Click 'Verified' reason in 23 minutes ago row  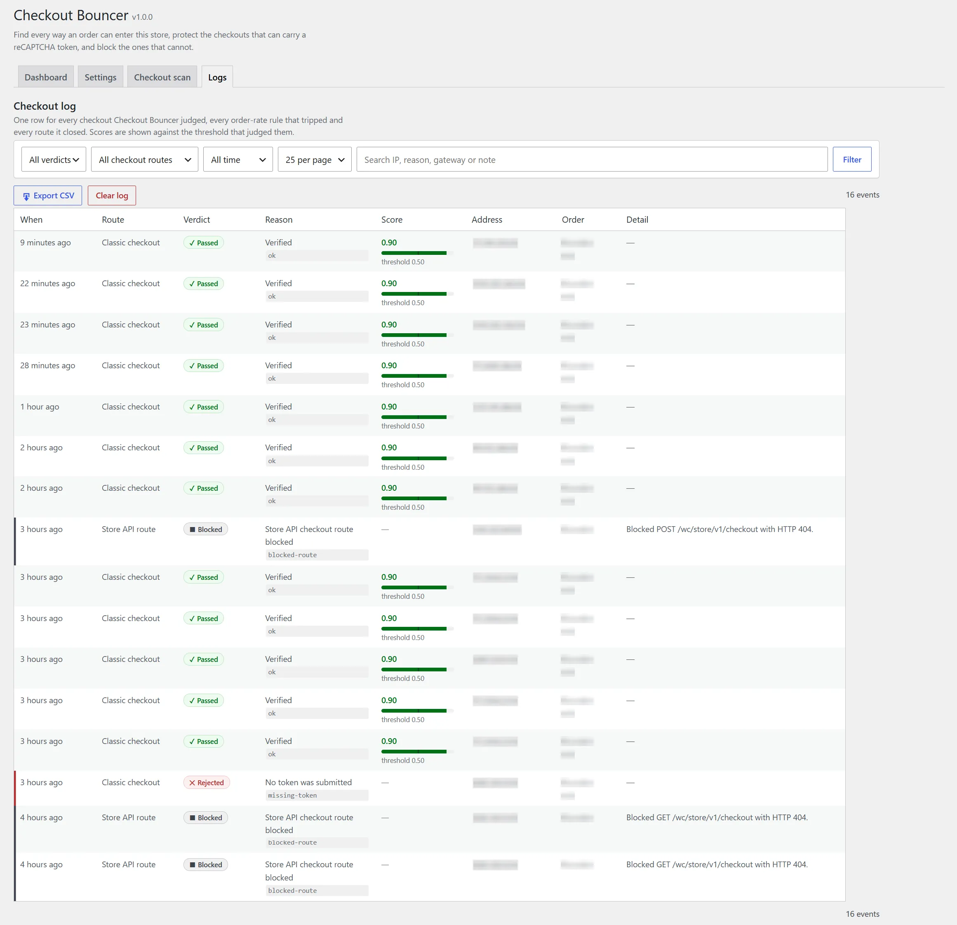278,325
